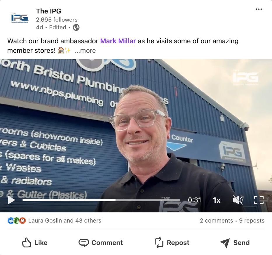Screen dimensions: 272x255
Task: Unmute the video sound
Action: [x=238, y=200]
